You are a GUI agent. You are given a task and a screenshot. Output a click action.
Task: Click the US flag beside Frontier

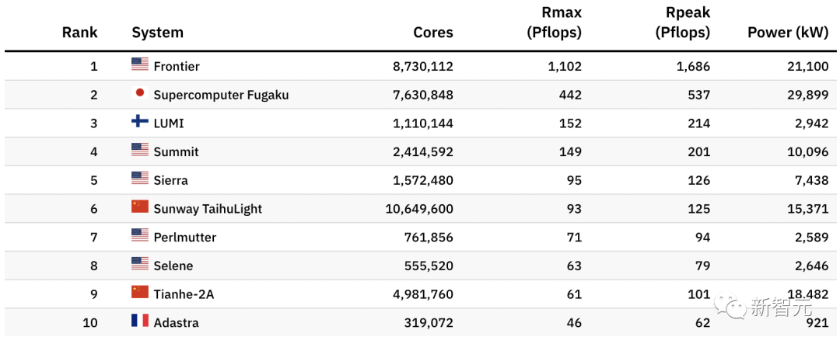[140, 65]
